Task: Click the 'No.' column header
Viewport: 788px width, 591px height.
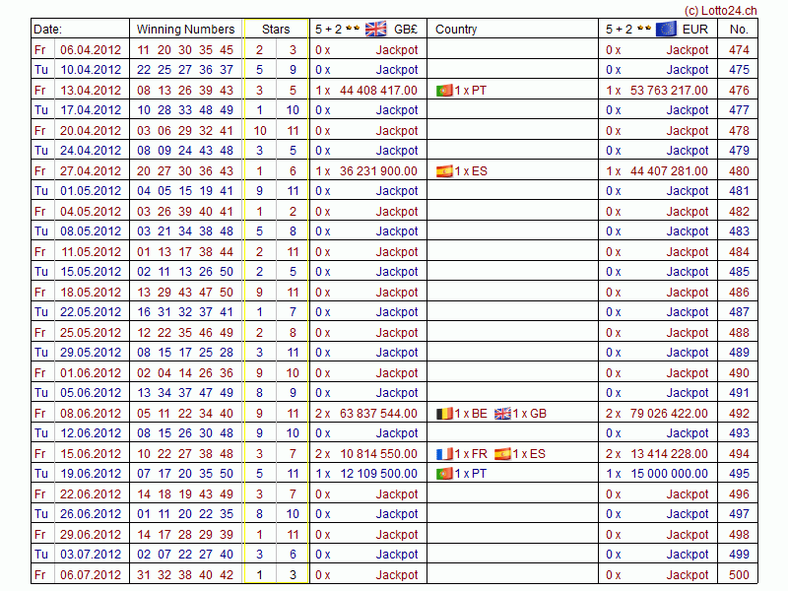Action: tap(739, 30)
